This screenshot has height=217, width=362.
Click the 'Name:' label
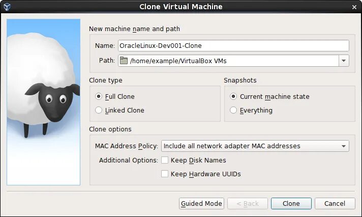105,46
